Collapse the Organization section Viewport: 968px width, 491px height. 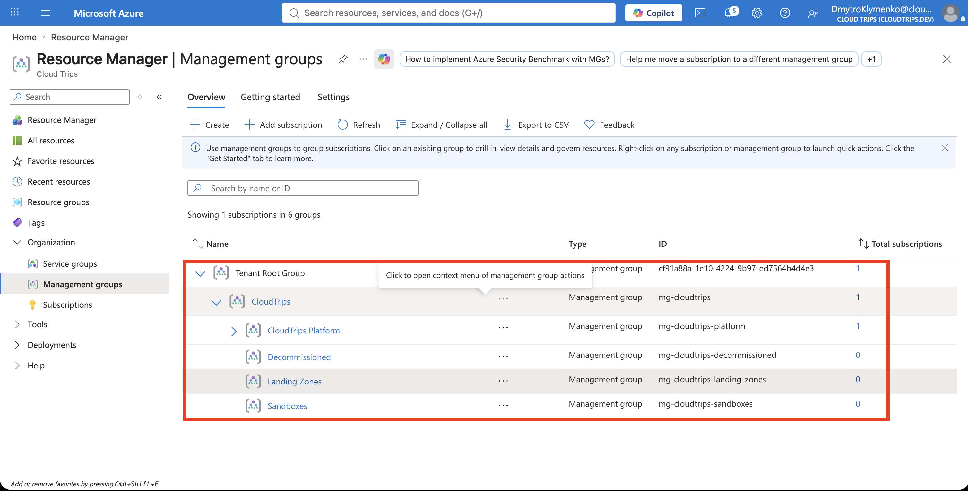click(x=17, y=242)
